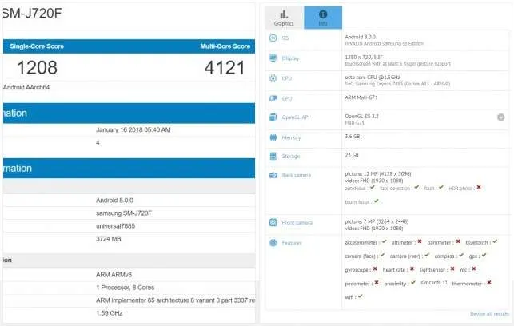The image size is (514, 326).
Task: Click the CPU chip icon
Action: pyautogui.click(x=273, y=78)
